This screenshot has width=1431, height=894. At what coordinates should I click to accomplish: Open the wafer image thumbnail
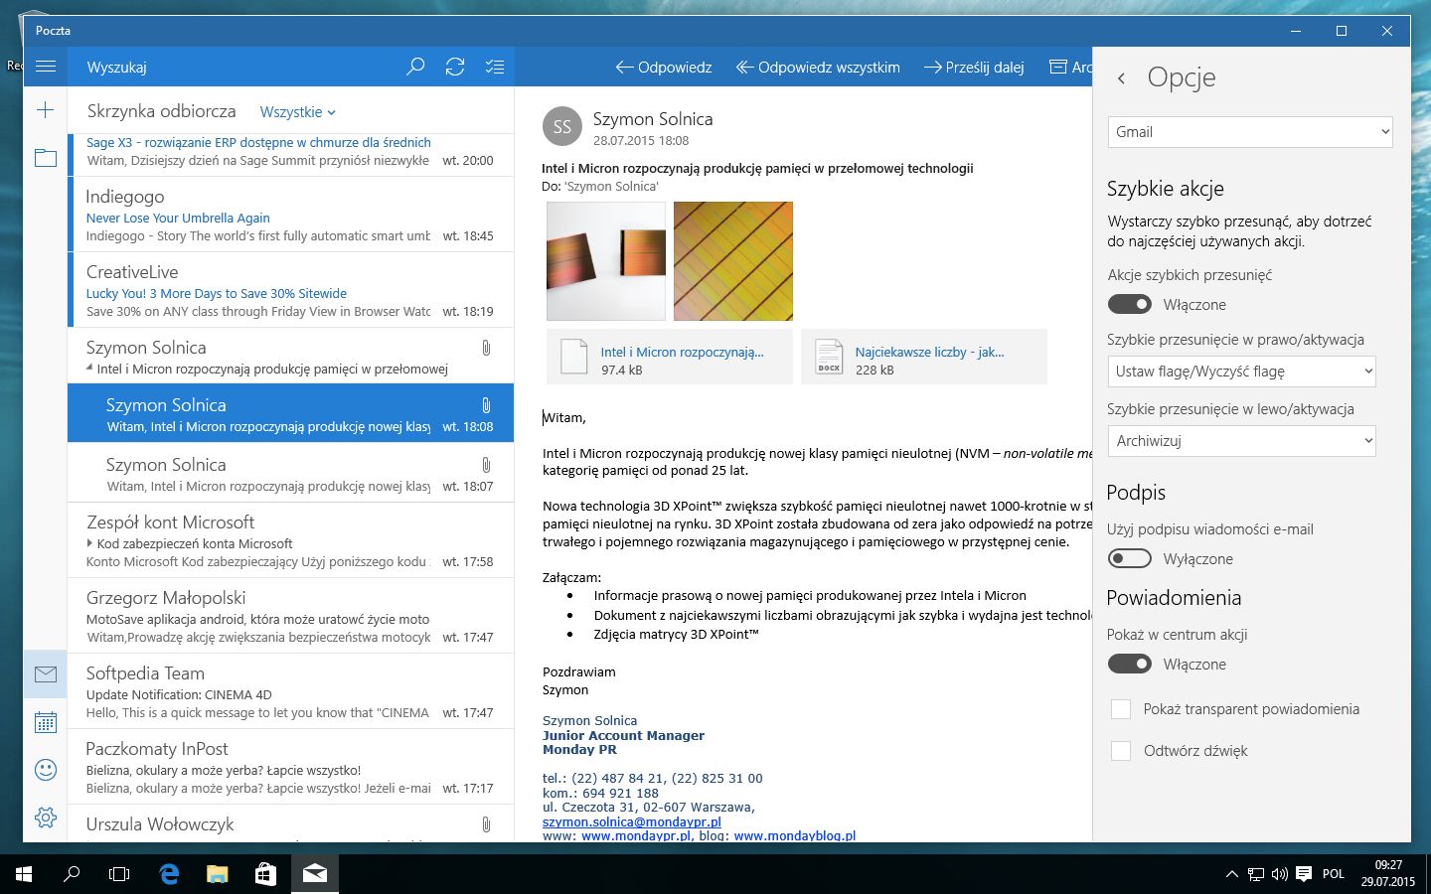(733, 261)
